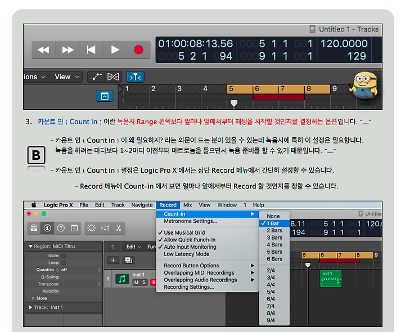Tick the Mute checkbox in Region inspector
Image resolution: width=405 pixels, height=332 pixels.
pos(64,255)
